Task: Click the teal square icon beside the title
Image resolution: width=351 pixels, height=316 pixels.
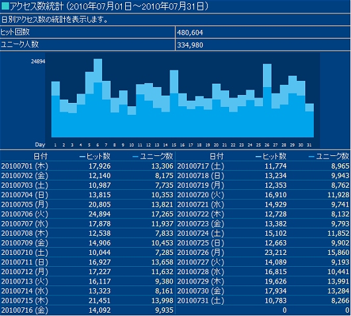Action: [5, 6]
